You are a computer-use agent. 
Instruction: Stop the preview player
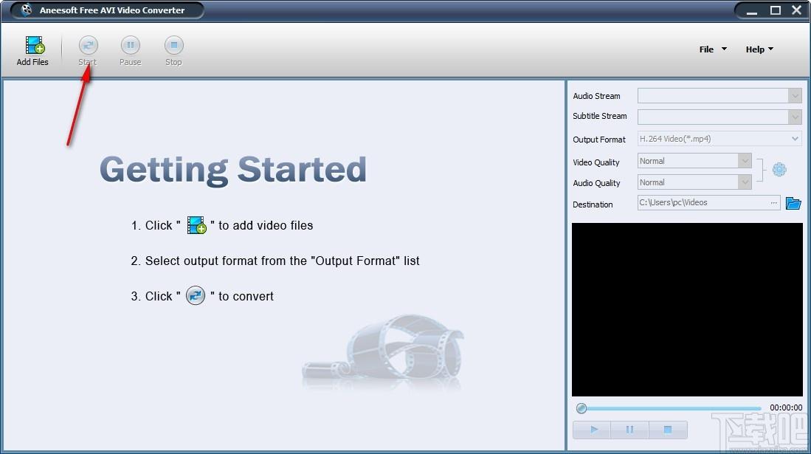coord(668,430)
